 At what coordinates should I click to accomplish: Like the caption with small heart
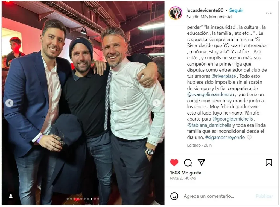coord(249,137)
